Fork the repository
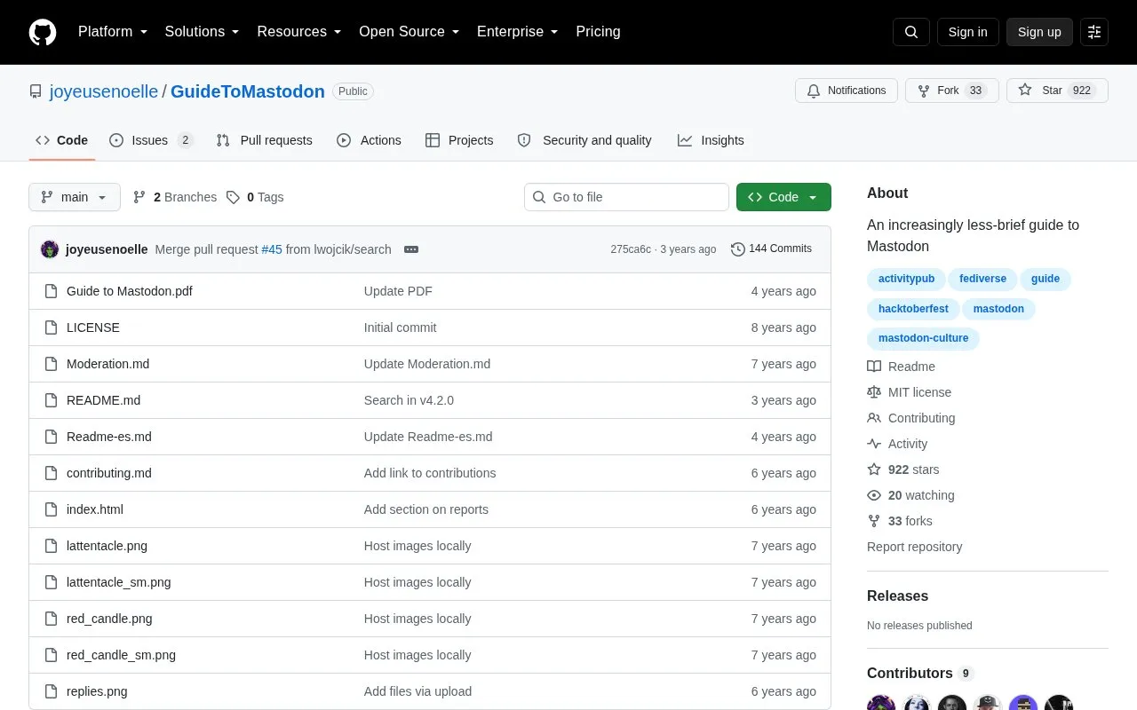Screen dimensions: 1137x710 [952, 91]
